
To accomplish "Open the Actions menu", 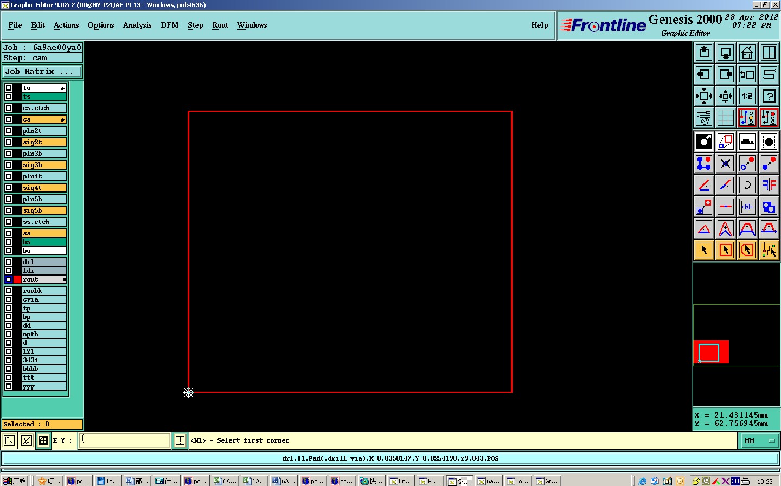I will click(66, 25).
